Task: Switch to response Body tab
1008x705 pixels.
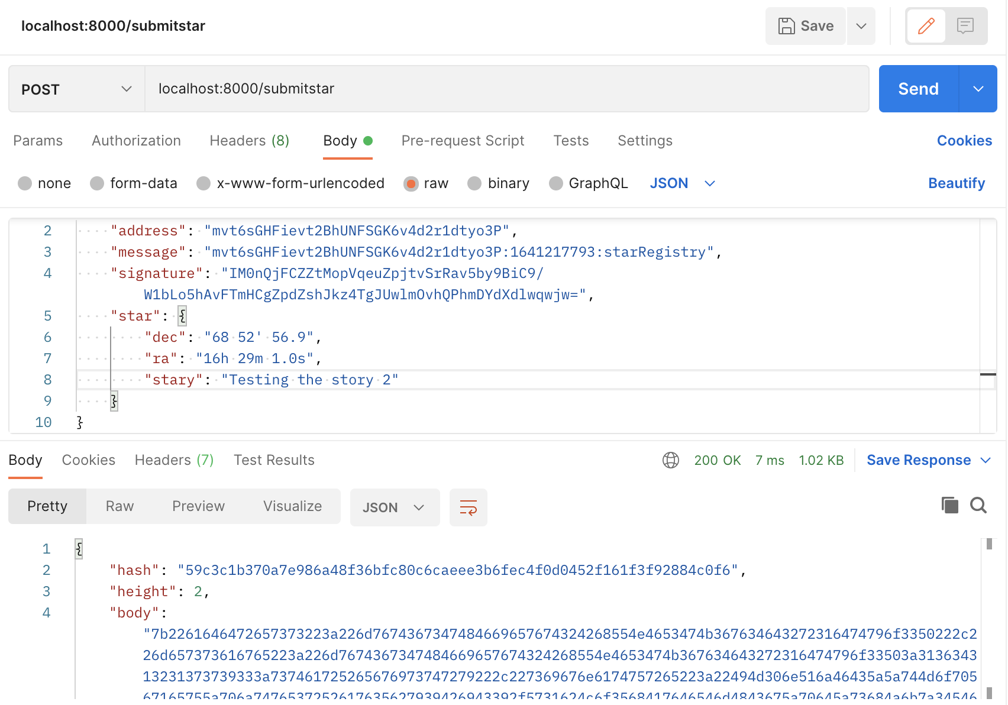Action: pyautogui.click(x=25, y=460)
